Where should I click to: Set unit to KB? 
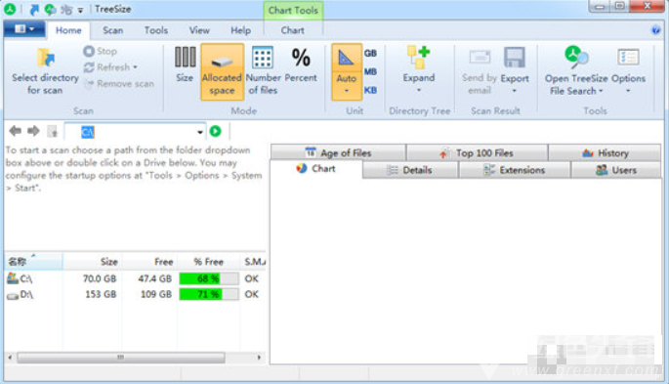click(x=370, y=90)
